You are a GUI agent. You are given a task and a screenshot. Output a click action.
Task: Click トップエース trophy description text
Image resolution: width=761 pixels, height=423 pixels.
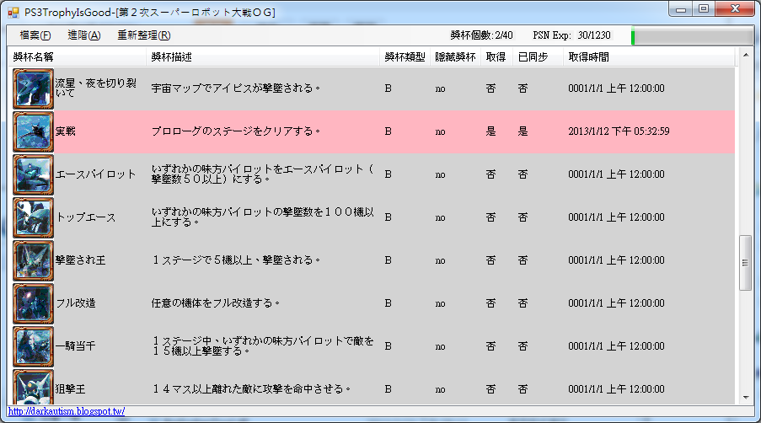tap(263, 217)
